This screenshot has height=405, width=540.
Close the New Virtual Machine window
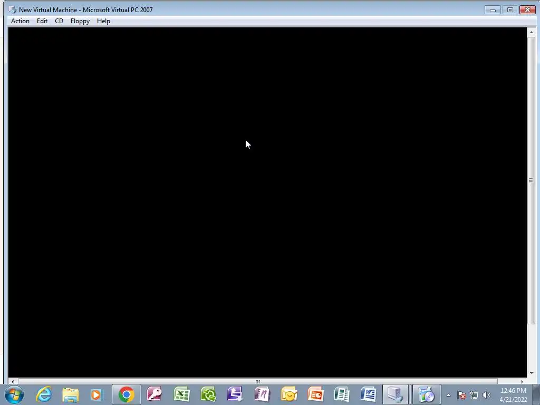pyautogui.click(x=527, y=10)
